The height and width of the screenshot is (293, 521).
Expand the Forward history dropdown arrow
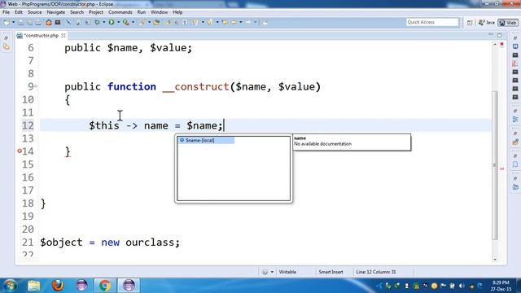pos(256,22)
